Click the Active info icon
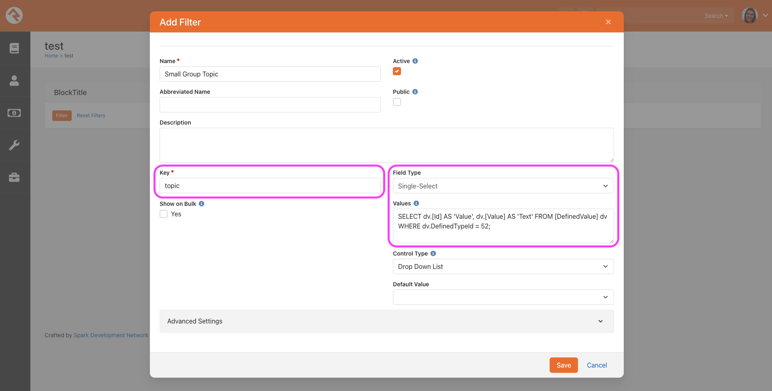Screen dimensions: 772x391 coord(415,61)
